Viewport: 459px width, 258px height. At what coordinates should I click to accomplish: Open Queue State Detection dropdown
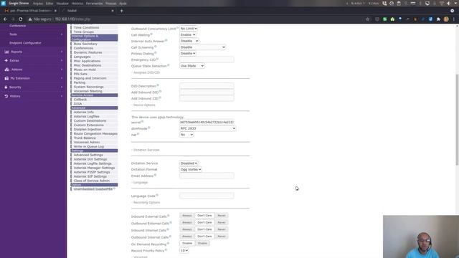pos(192,66)
